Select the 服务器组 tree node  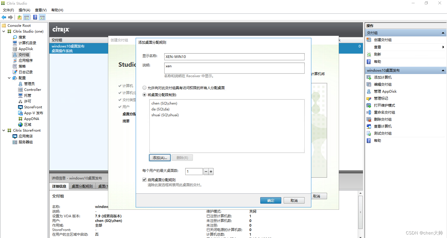(26, 142)
